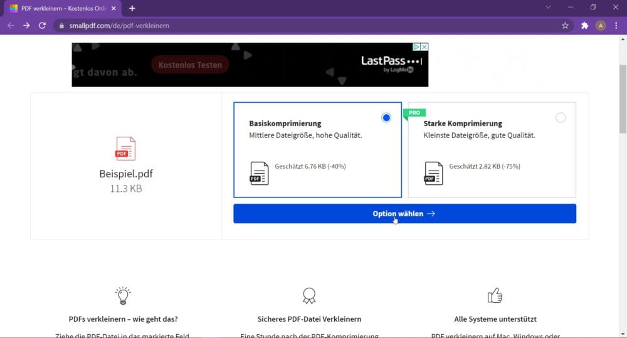Bookmark this page with the star icon
Viewport: 627px width, 338px height.
(565, 26)
